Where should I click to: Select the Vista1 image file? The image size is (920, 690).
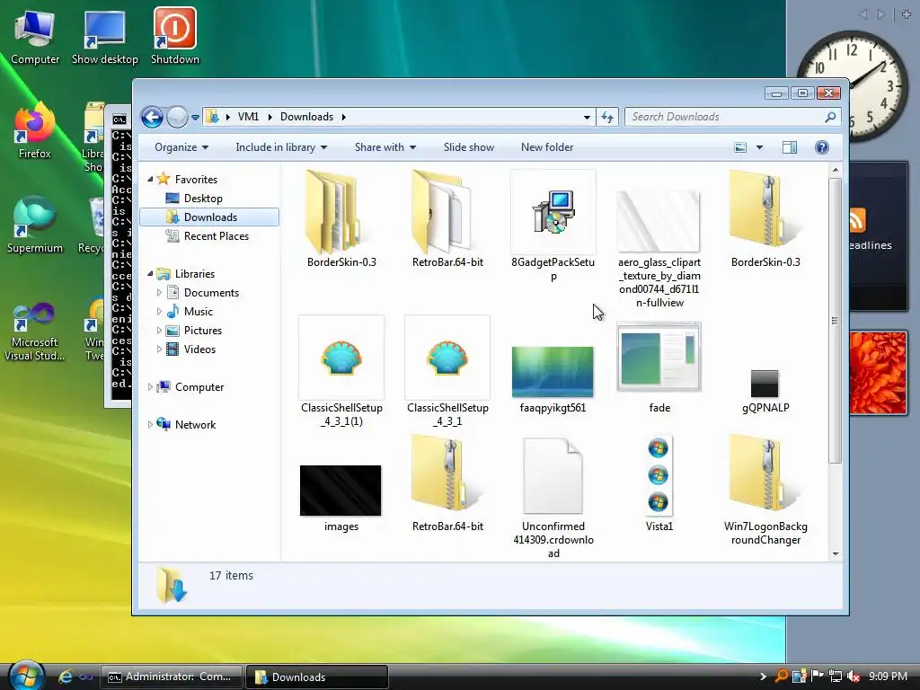pyautogui.click(x=659, y=484)
